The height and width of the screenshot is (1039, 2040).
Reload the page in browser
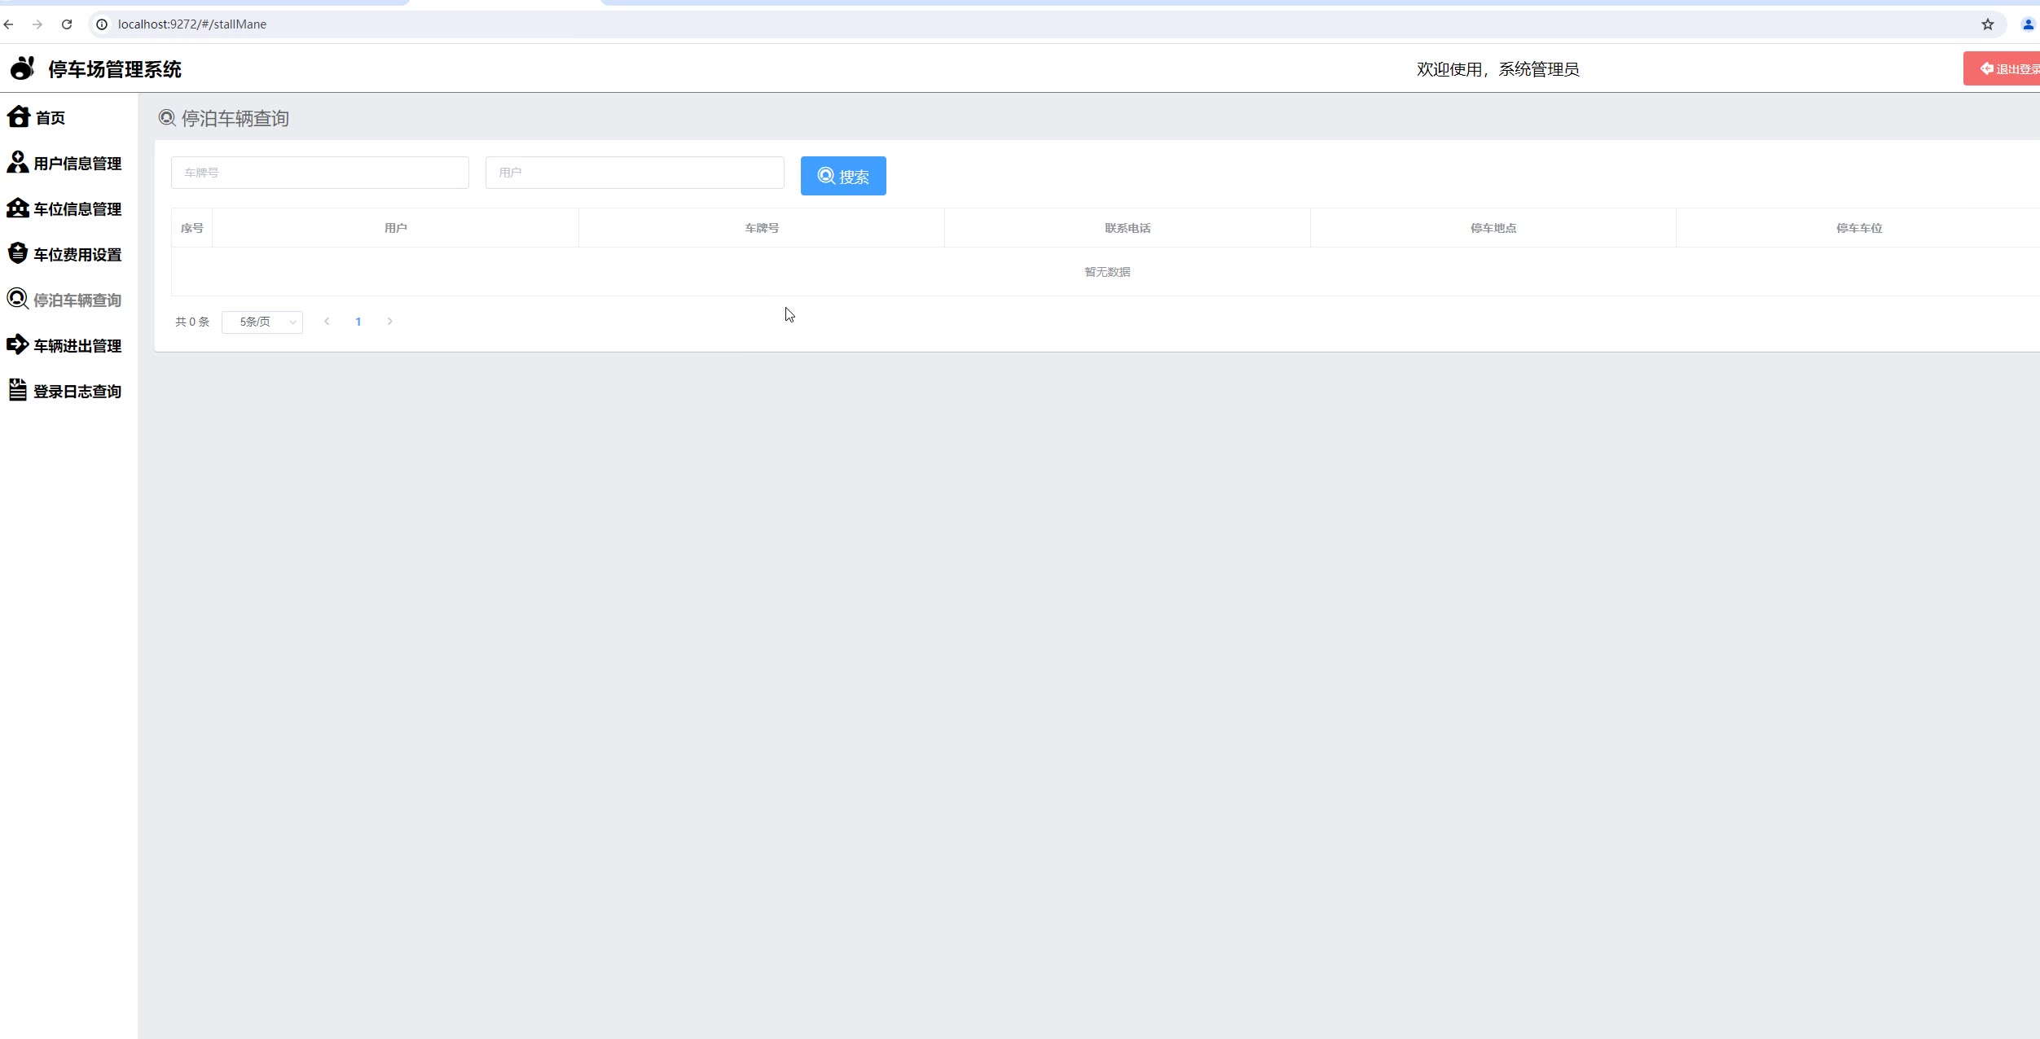(67, 24)
